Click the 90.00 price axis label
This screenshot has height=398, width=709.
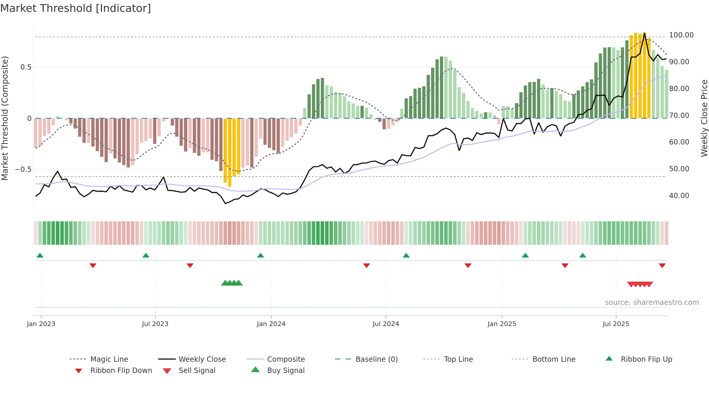click(679, 62)
